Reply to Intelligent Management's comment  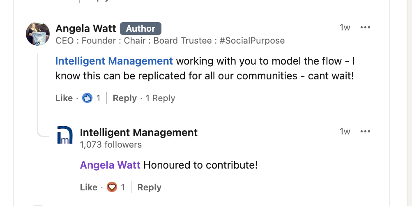[149, 187]
